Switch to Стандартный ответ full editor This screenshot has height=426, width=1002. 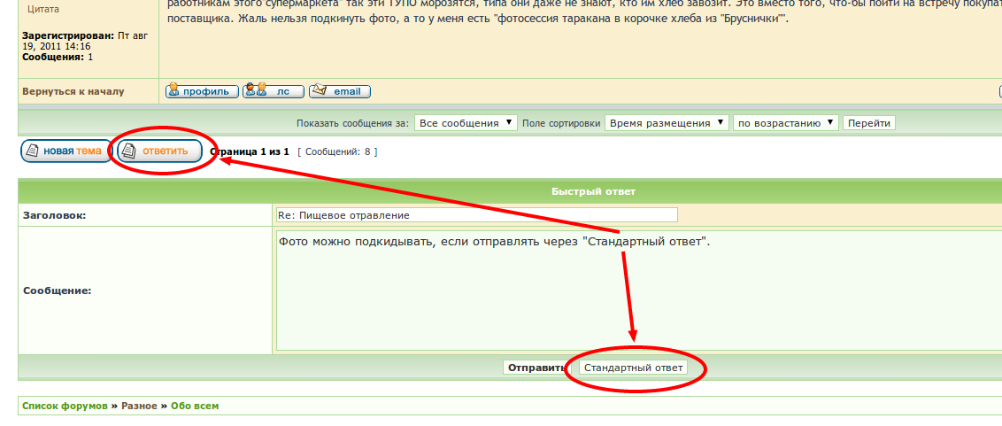click(x=634, y=368)
